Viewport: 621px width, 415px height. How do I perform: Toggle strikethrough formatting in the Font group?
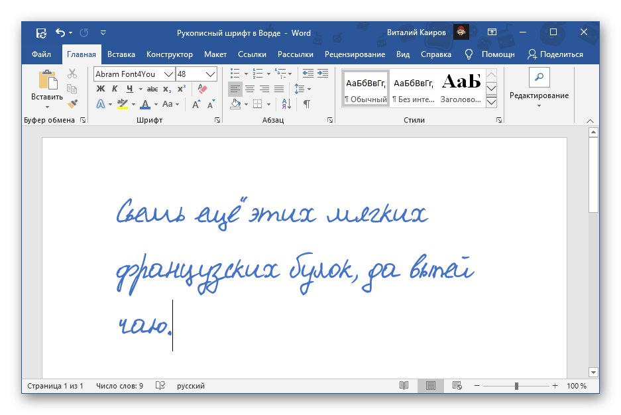click(152, 88)
